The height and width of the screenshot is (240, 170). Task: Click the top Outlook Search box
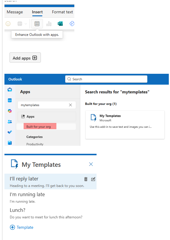[x=106, y=79]
